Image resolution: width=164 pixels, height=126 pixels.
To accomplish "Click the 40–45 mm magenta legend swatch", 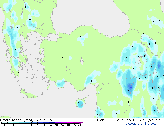I will tap(70, 123).
